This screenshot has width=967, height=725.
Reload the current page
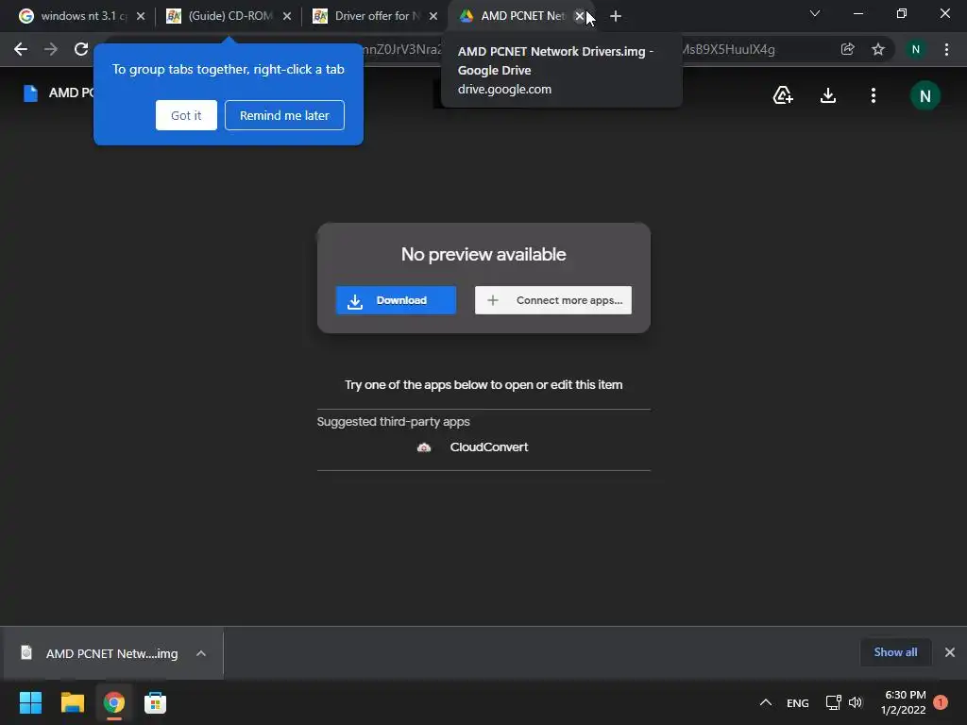(x=81, y=49)
